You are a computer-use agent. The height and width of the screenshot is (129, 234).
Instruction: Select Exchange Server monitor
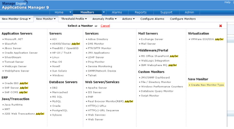(152, 39)
